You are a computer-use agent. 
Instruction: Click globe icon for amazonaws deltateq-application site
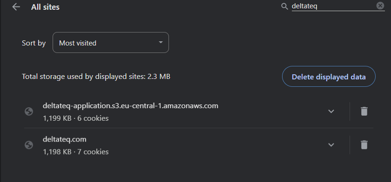29,111
